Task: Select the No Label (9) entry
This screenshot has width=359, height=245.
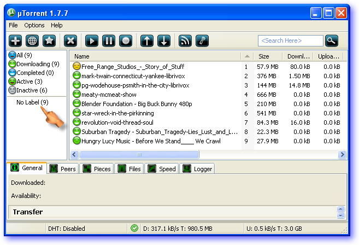Action: [32, 102]
